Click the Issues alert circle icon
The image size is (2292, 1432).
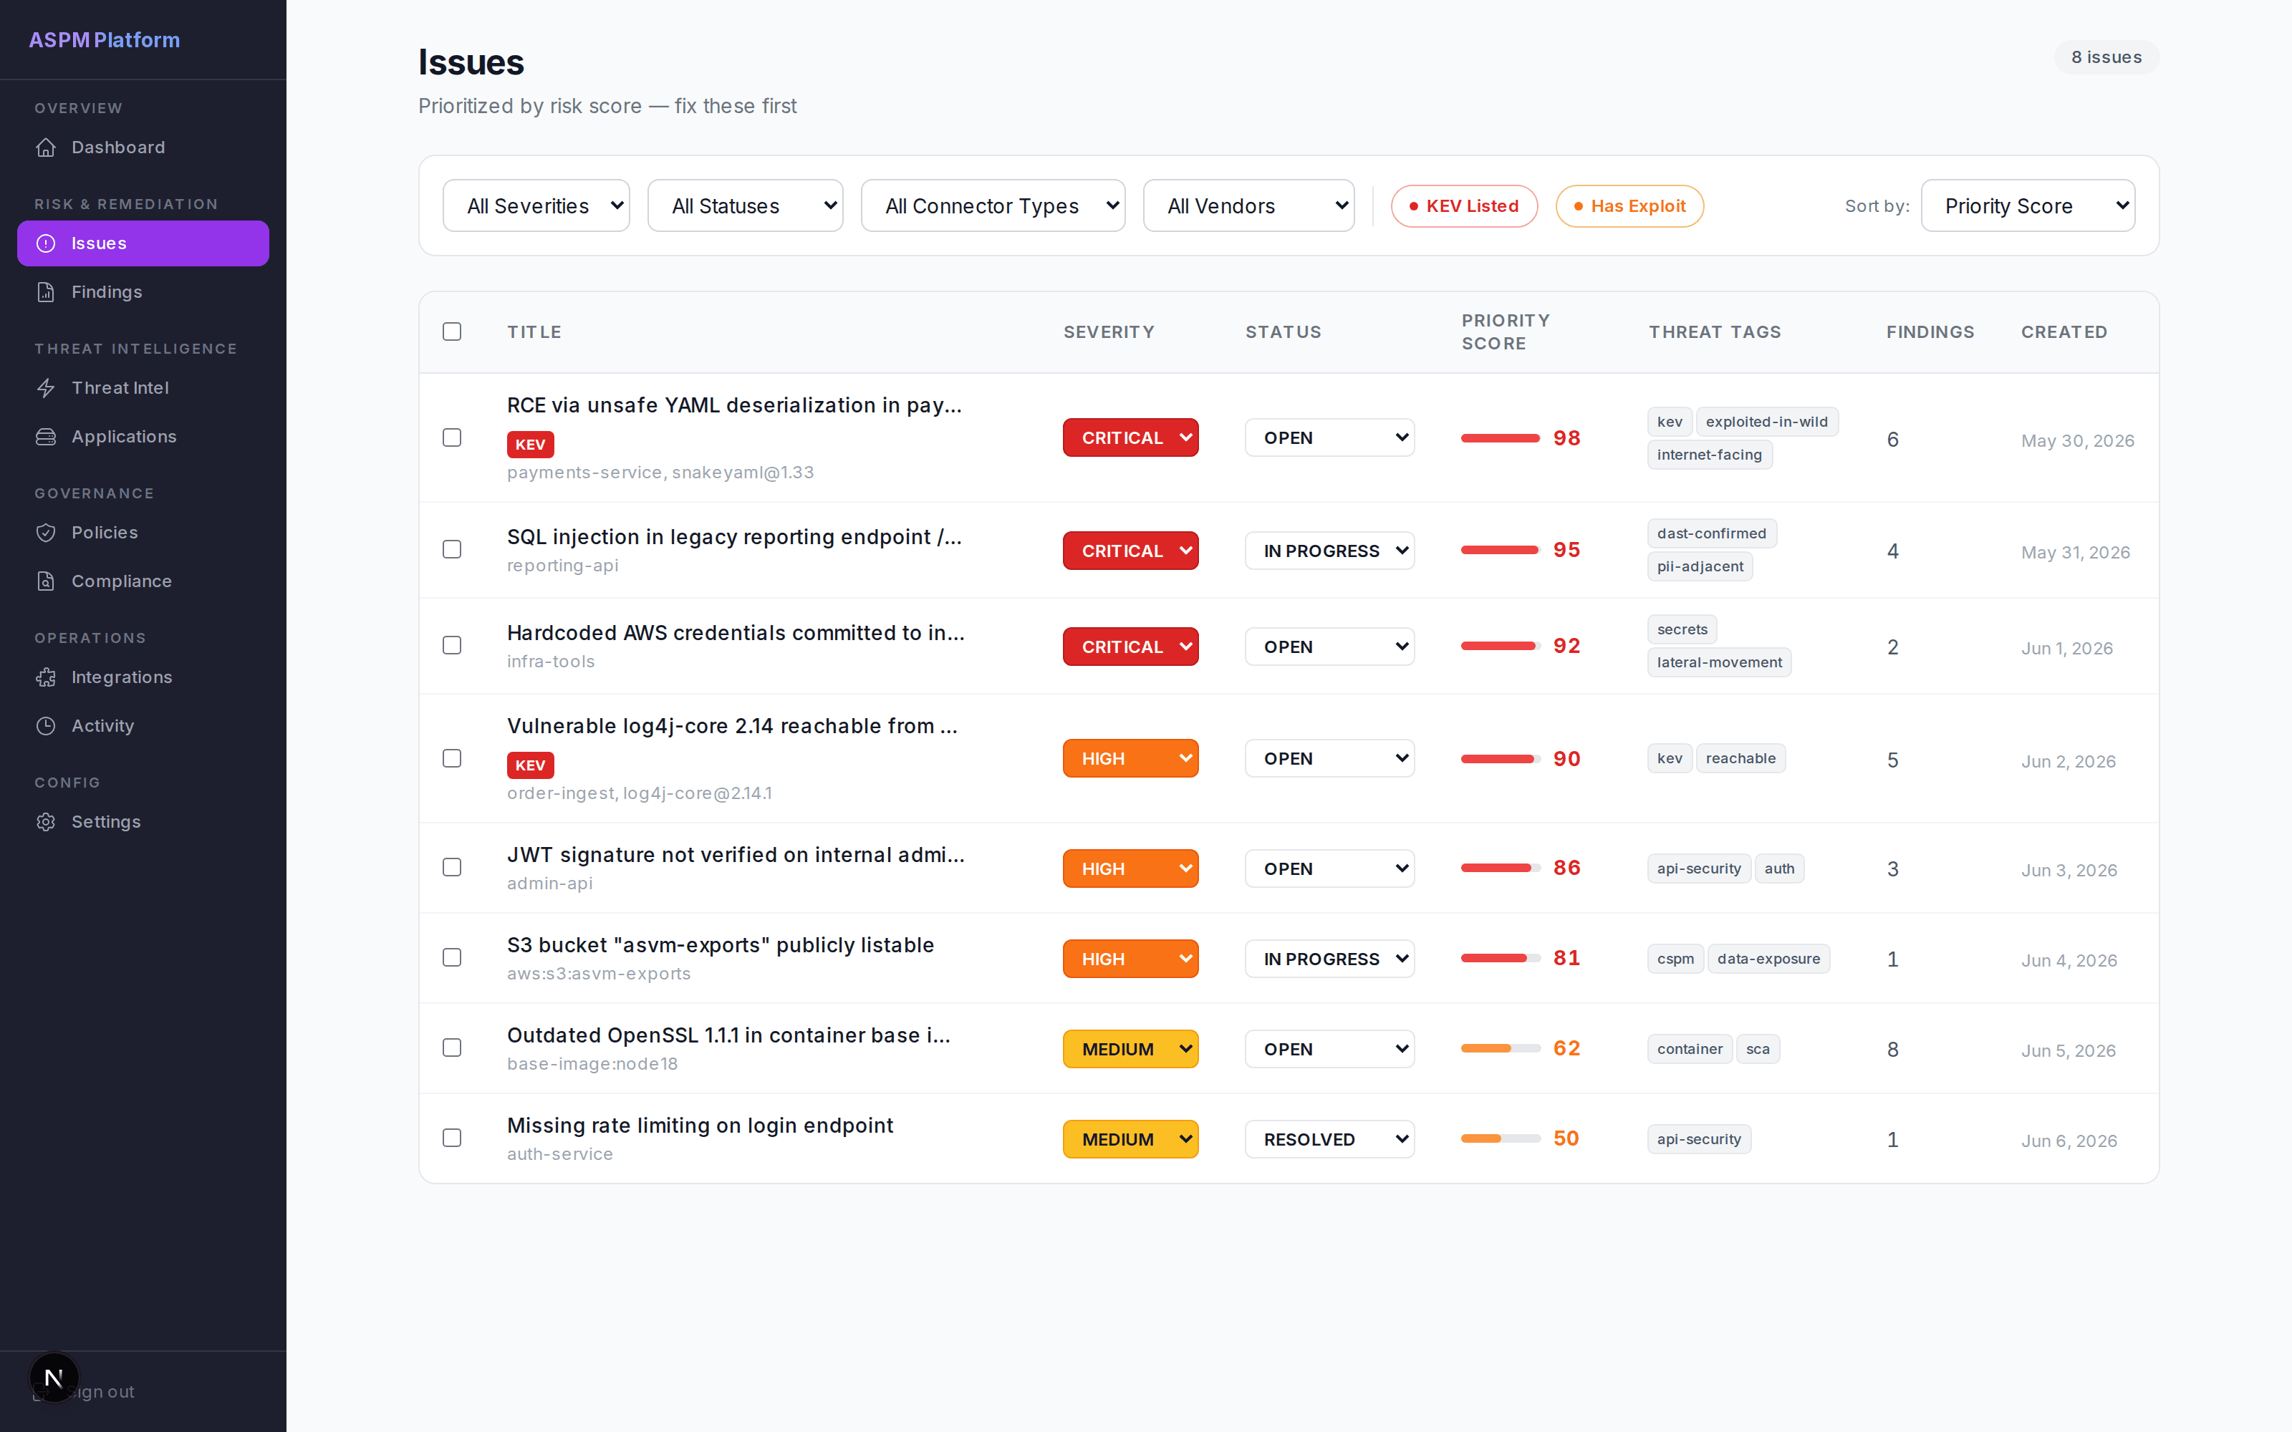click(x=45, y=243)
